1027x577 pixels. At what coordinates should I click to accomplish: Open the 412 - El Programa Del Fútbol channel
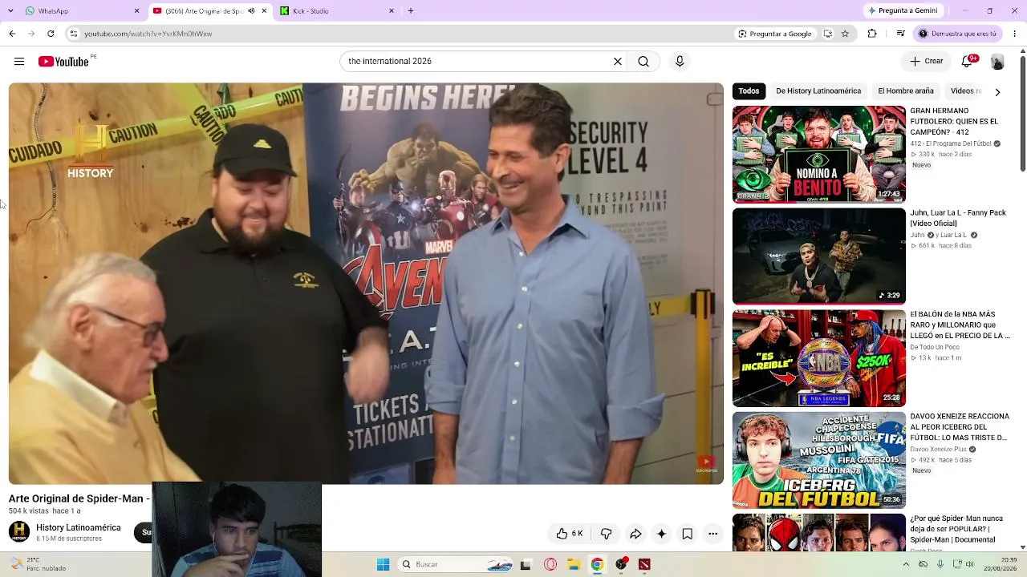coord(951,143)
